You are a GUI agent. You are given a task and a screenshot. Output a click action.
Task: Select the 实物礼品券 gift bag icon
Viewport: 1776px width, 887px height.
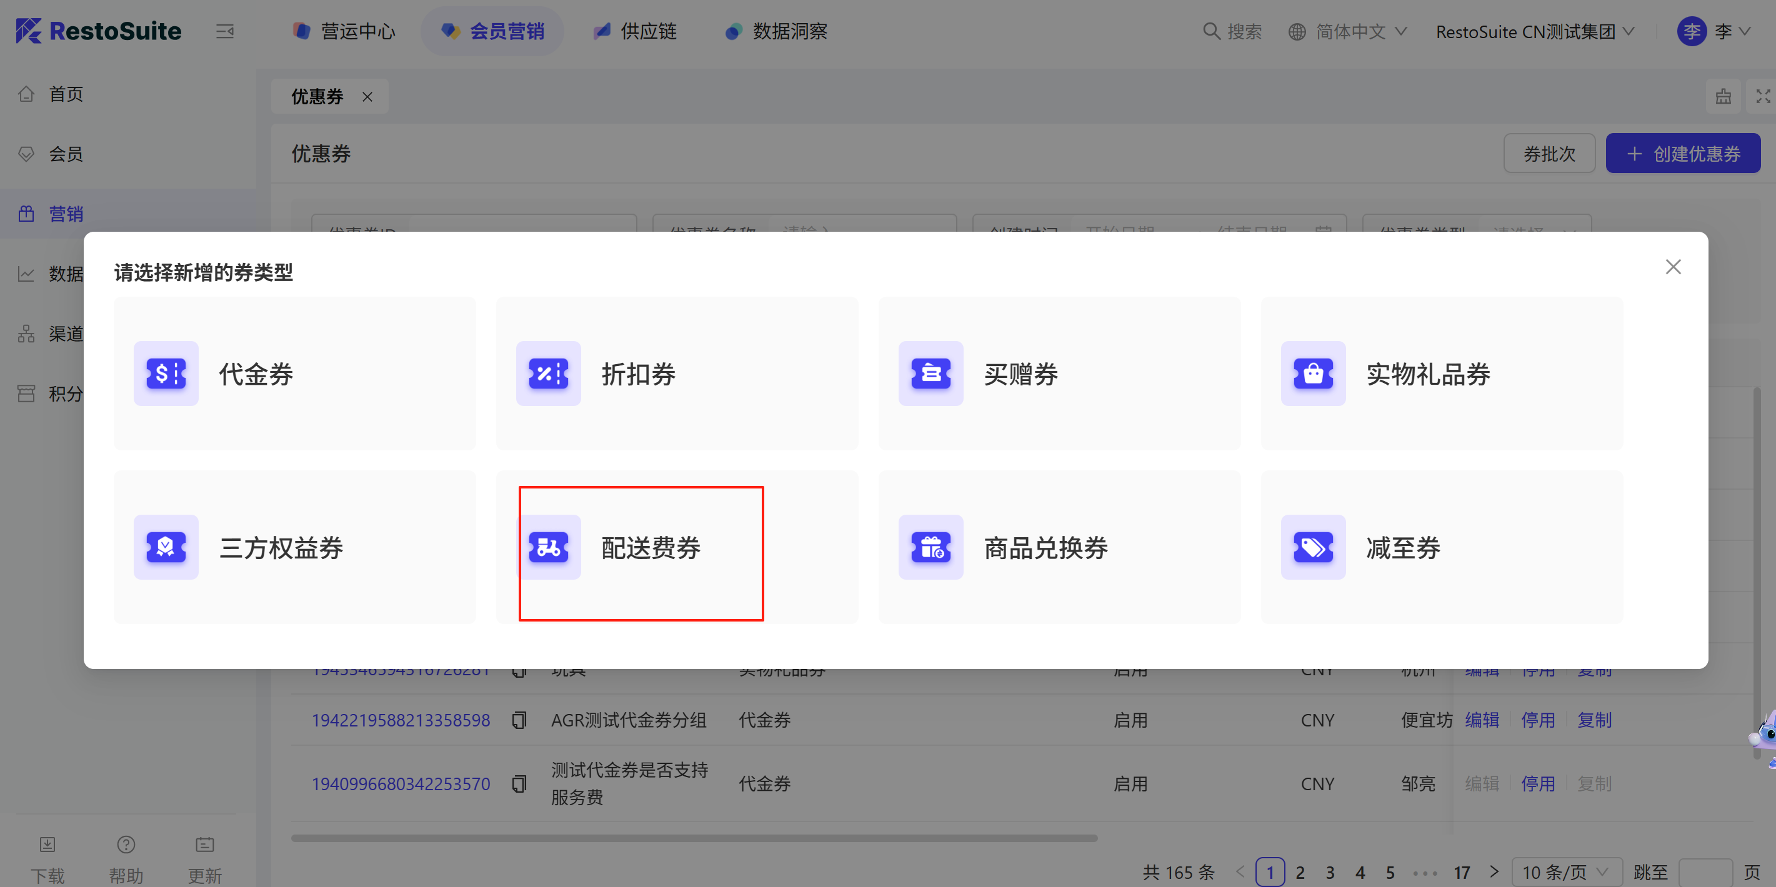pyautogui.click(x=1314, y=374)
